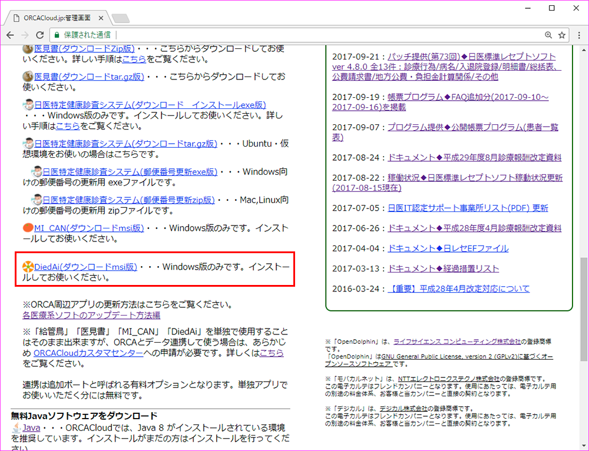Click the browser address bar
Viewport: 589px width, 451px height.
coord(294,35)
